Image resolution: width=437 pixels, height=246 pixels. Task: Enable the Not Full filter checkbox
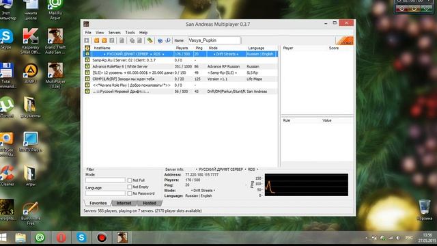pos(130,180)
